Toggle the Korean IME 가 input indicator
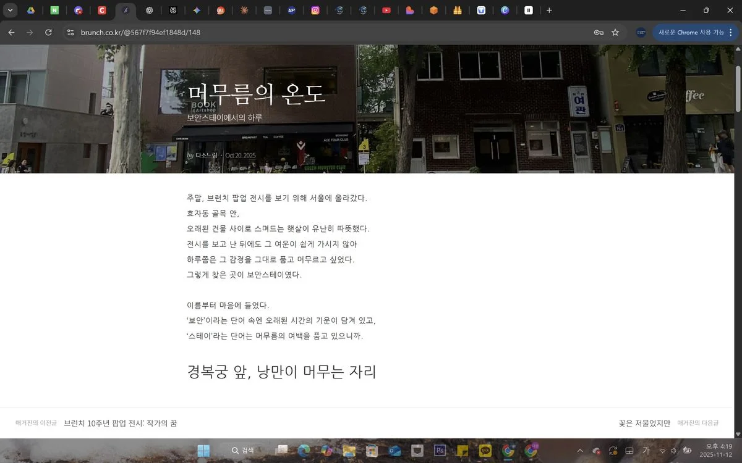This screenshot has height=463, width=742. click(x=646, y=451)
